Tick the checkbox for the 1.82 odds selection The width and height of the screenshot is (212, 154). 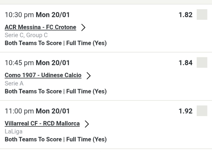pyautogui.click(x=202, y=15)
